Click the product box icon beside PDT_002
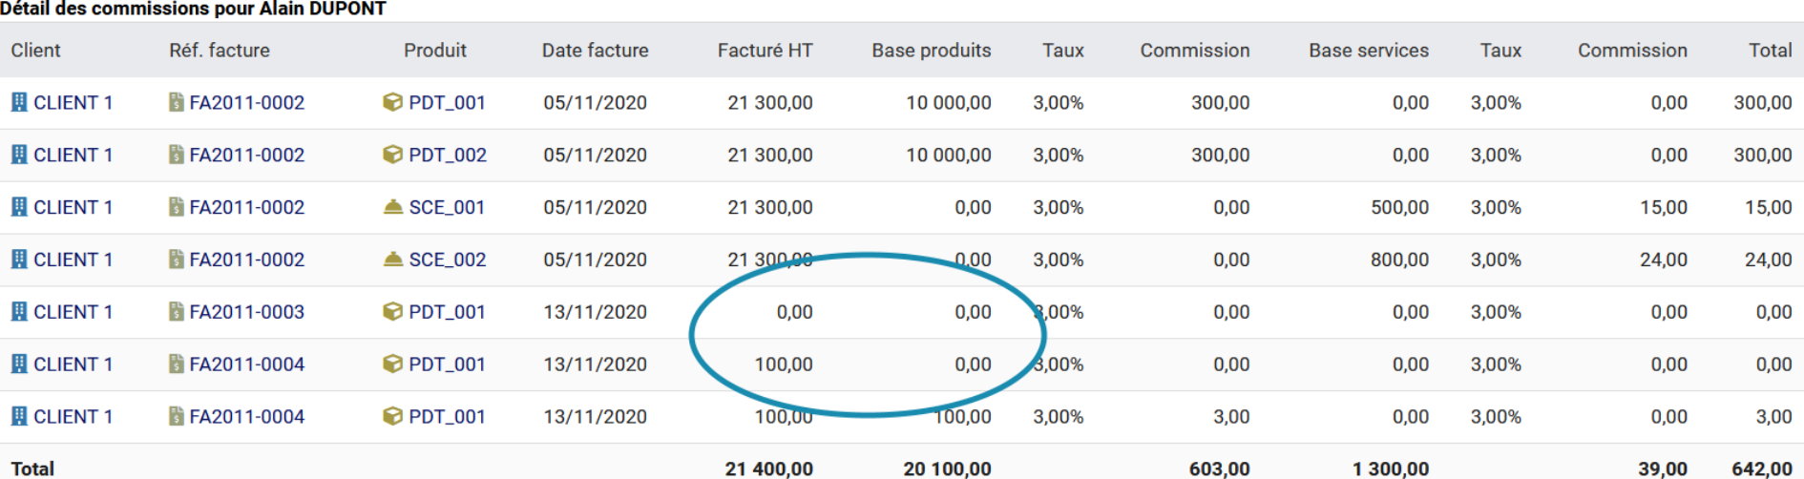This screenshot has height=479, width=1804. click(392, 155)
